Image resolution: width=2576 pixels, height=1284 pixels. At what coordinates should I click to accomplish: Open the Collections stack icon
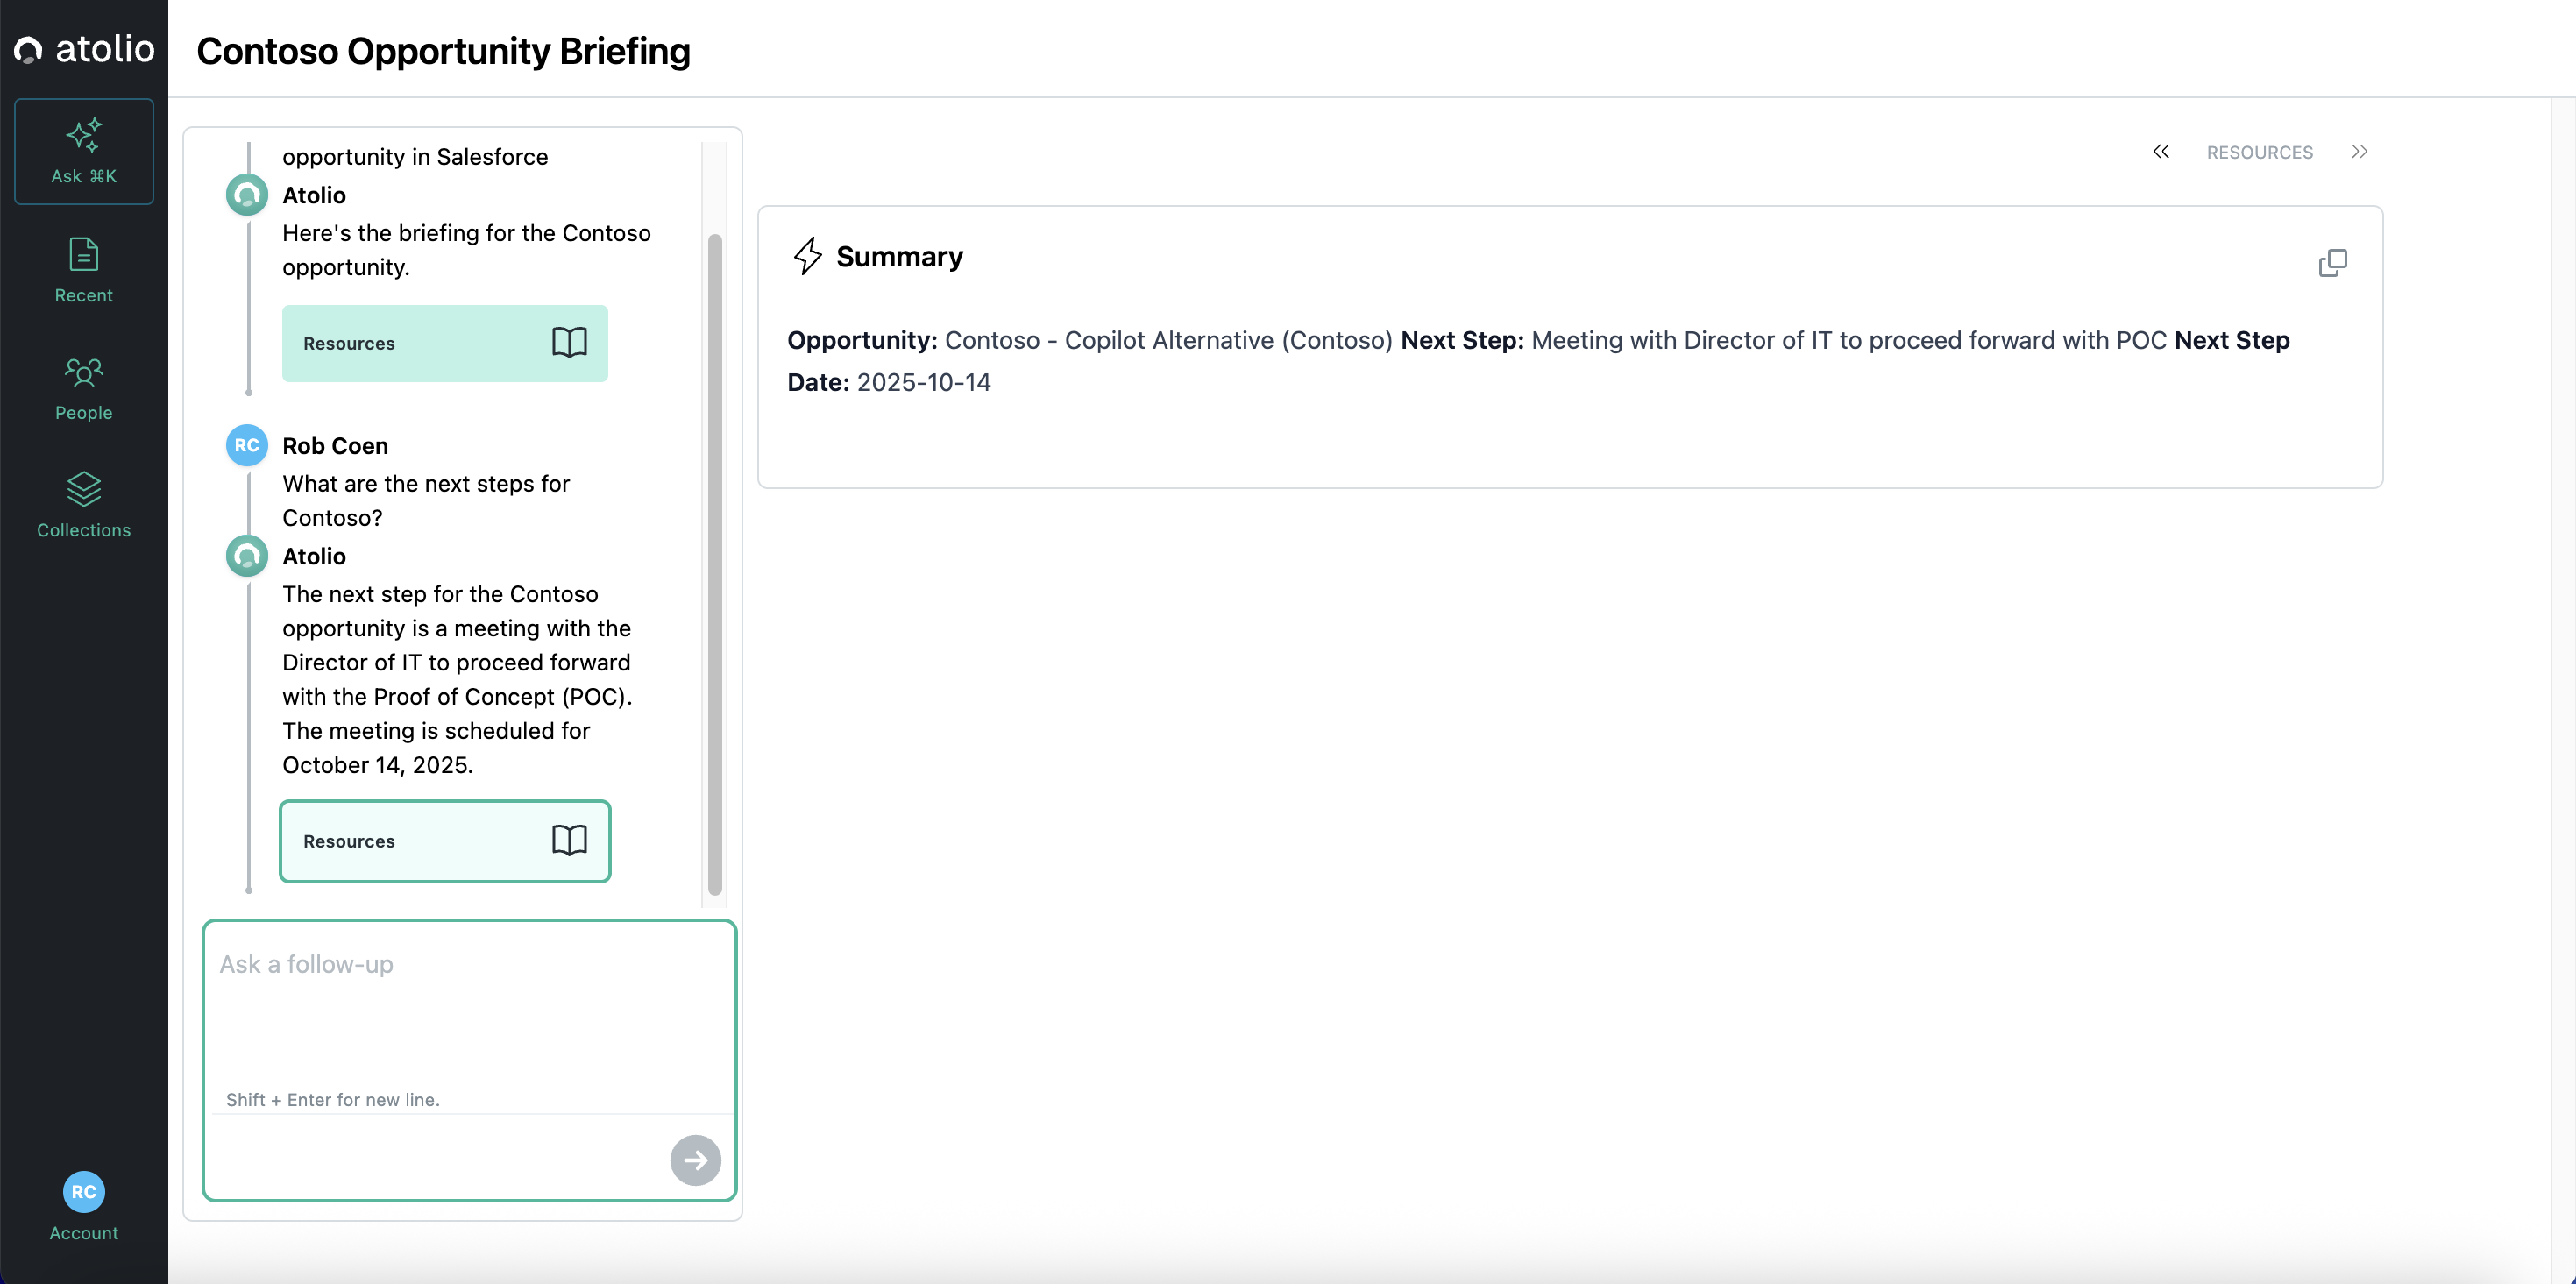84,489
